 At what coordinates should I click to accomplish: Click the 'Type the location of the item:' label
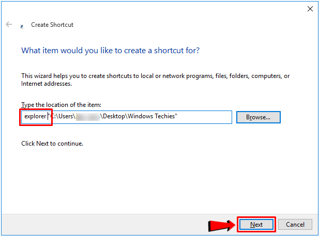point(61,105)
